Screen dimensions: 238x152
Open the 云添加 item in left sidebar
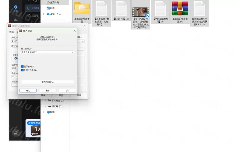[x=35, y=15]
